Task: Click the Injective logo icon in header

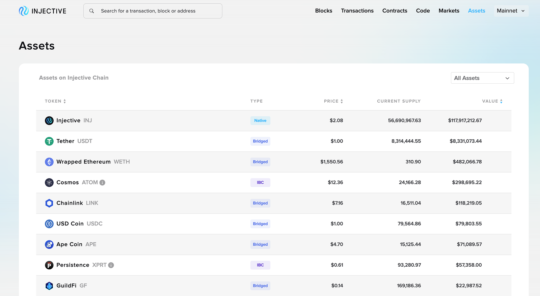Action: tap(24, 11)
